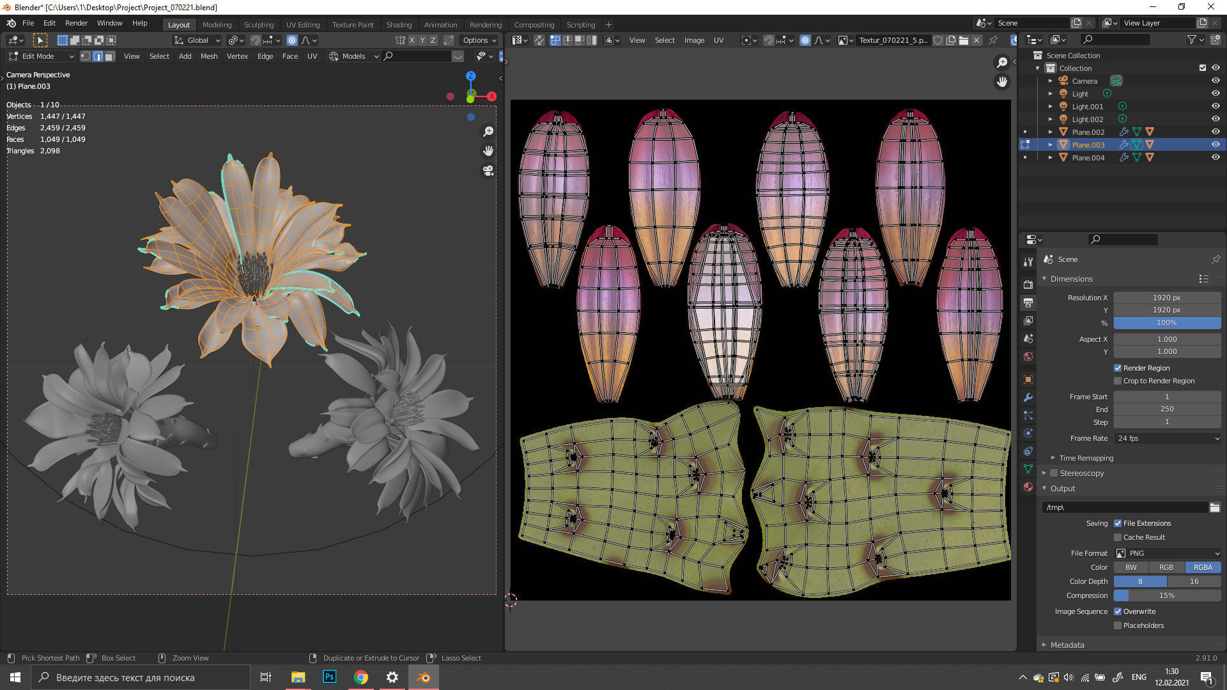Select RGB color mode button
1227x690 pixels.
point(1166,567)
